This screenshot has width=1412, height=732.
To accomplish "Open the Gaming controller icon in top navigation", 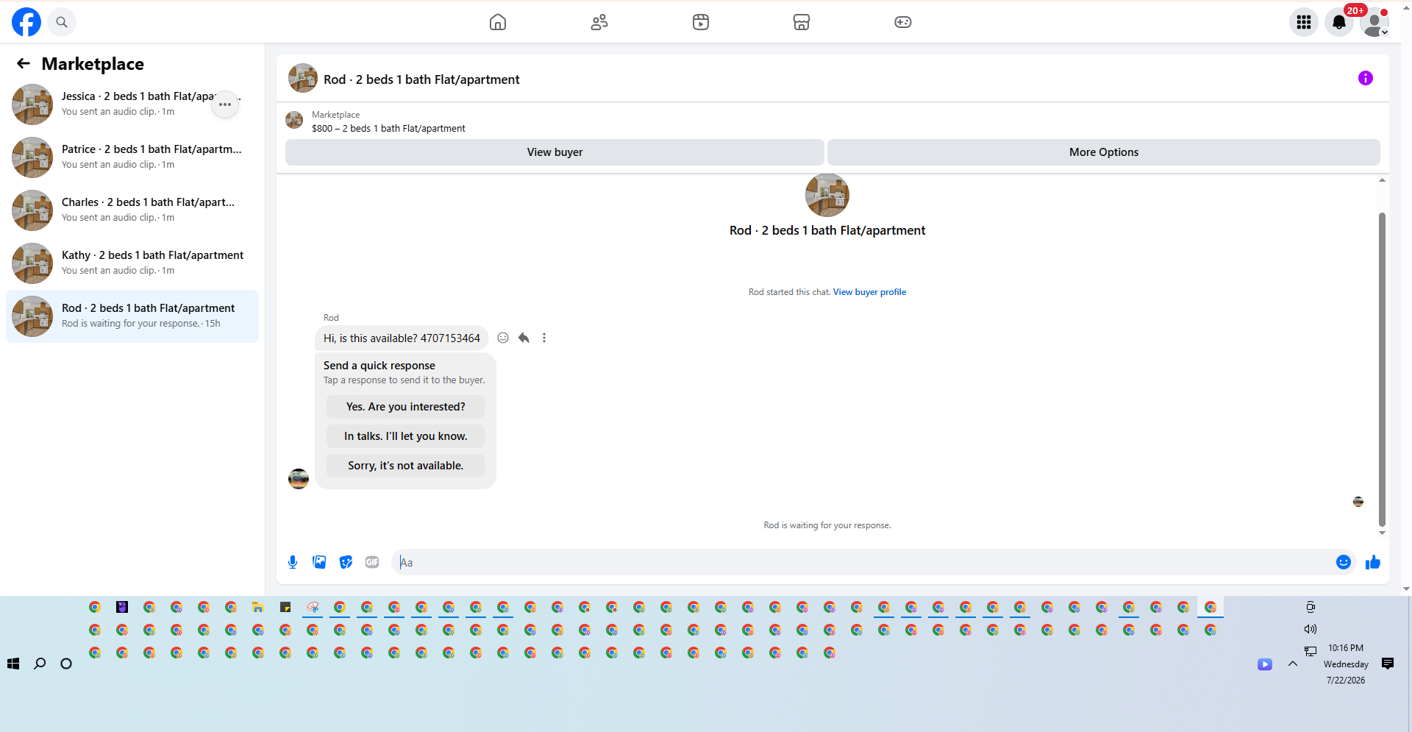I will tap(903, 22).
